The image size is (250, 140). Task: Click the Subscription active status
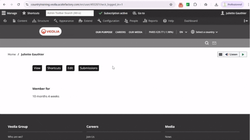tap(113, 13)
